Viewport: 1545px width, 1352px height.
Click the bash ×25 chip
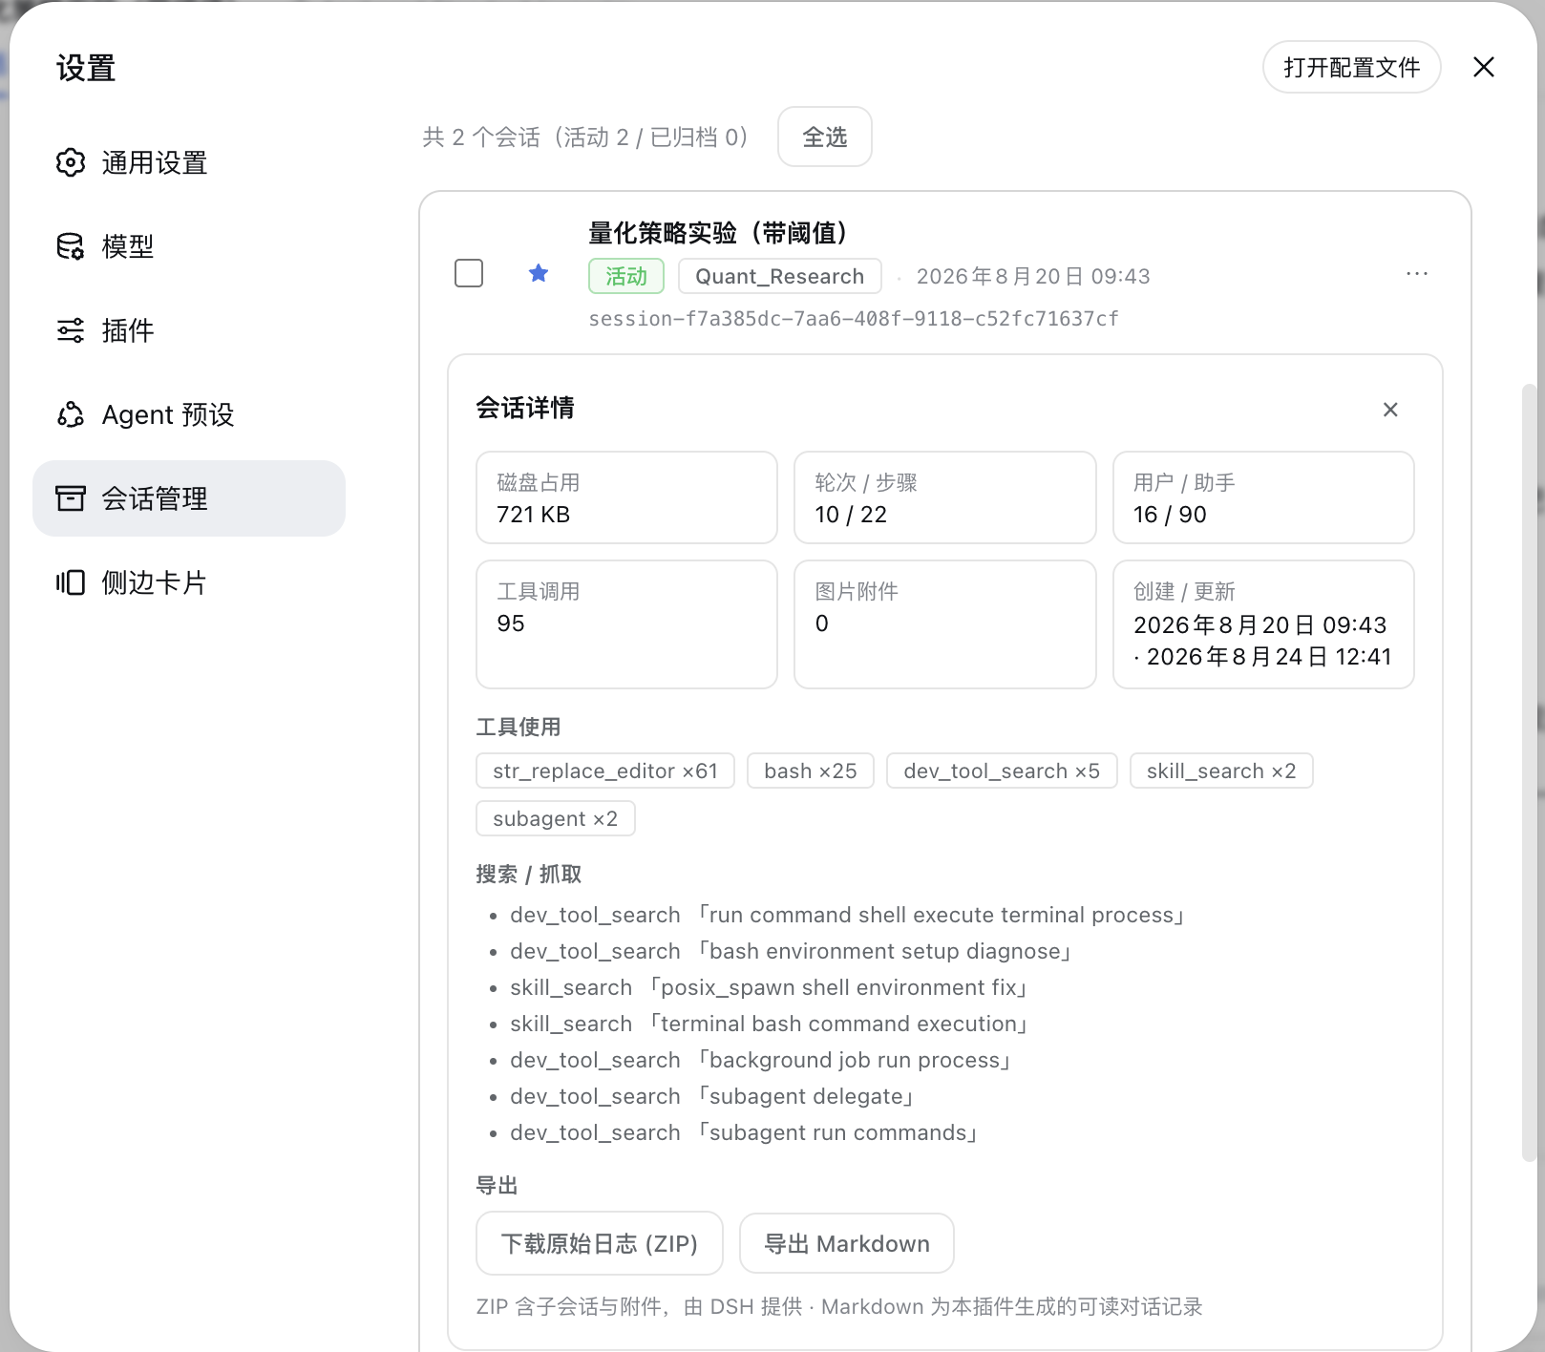coord(811,771)
